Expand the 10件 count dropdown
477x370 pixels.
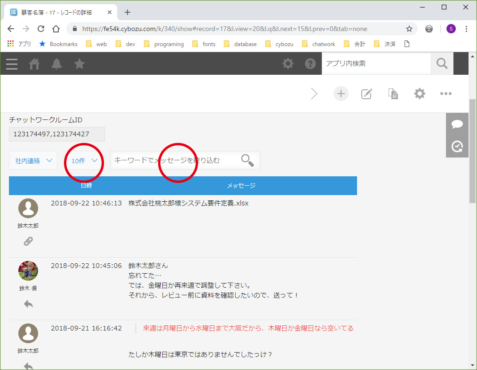coord(84,160)
